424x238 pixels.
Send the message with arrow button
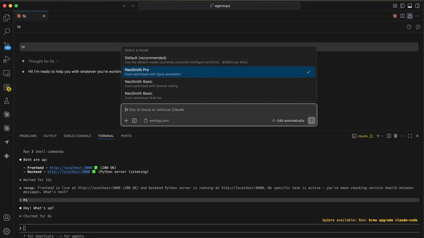[x=311, y=120]
